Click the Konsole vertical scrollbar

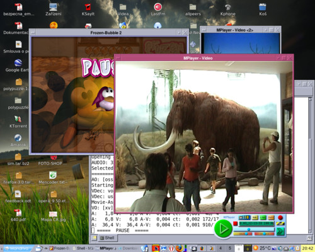[x=310, y=165]
